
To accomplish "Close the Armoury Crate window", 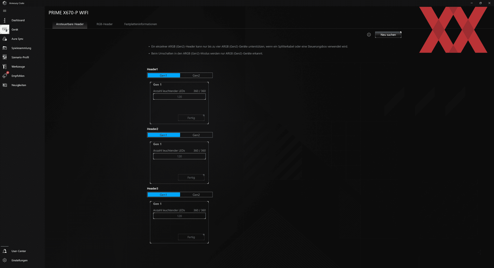I will pos(489,3).
